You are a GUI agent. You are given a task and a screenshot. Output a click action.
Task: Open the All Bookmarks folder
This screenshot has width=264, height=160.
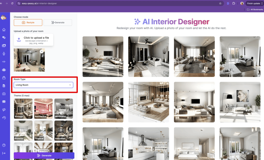[x=254, y=10]
